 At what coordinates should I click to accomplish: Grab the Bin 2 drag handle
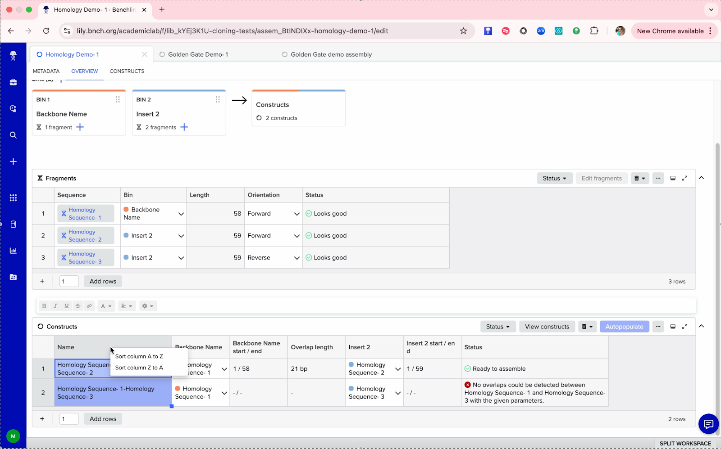pyautogui.click(x=218, y=99)
